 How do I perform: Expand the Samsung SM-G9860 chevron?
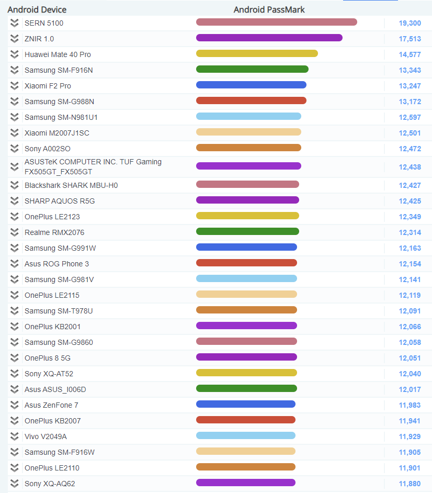[15, 342]
